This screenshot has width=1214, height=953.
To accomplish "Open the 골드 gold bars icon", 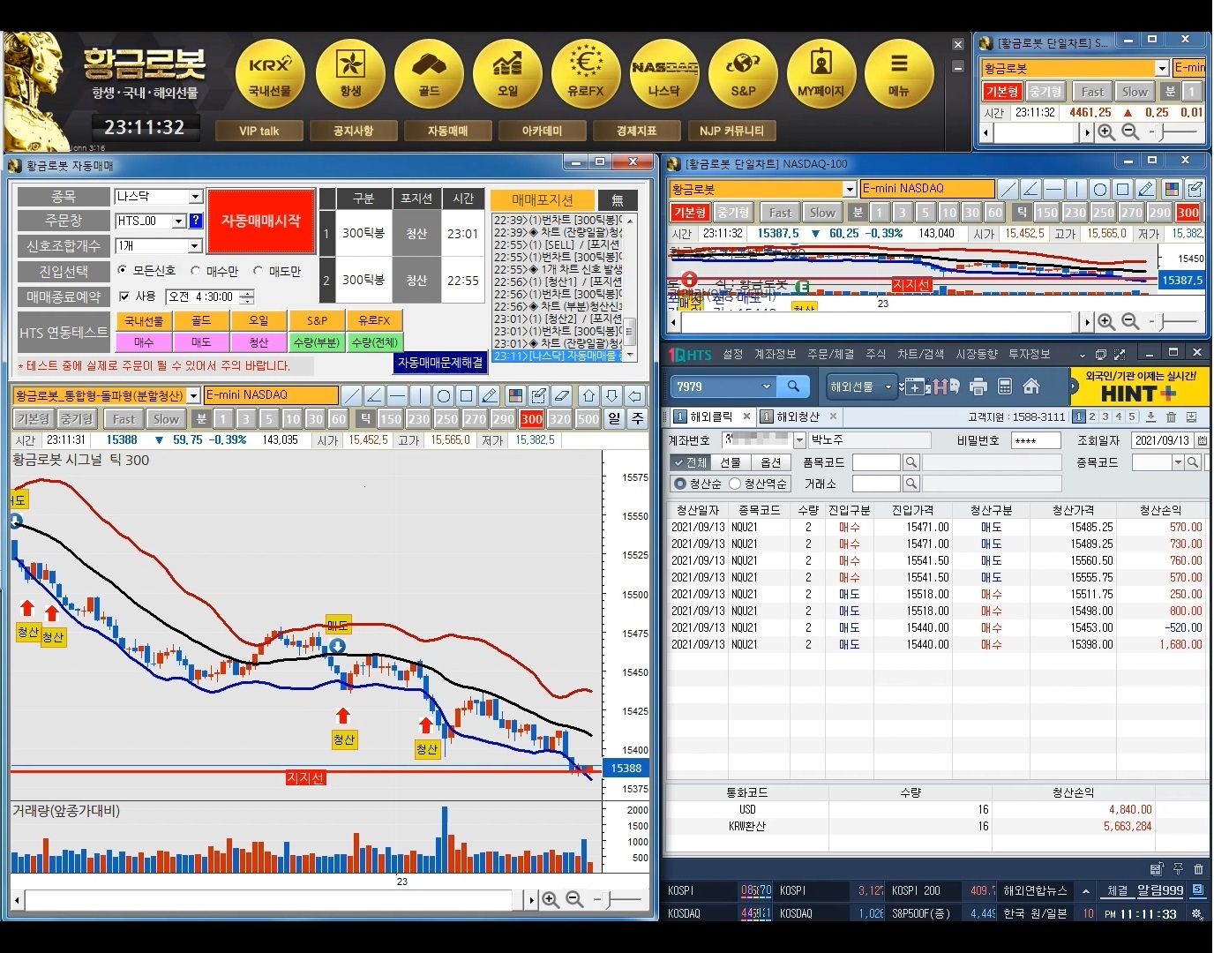I will [429, 72].
